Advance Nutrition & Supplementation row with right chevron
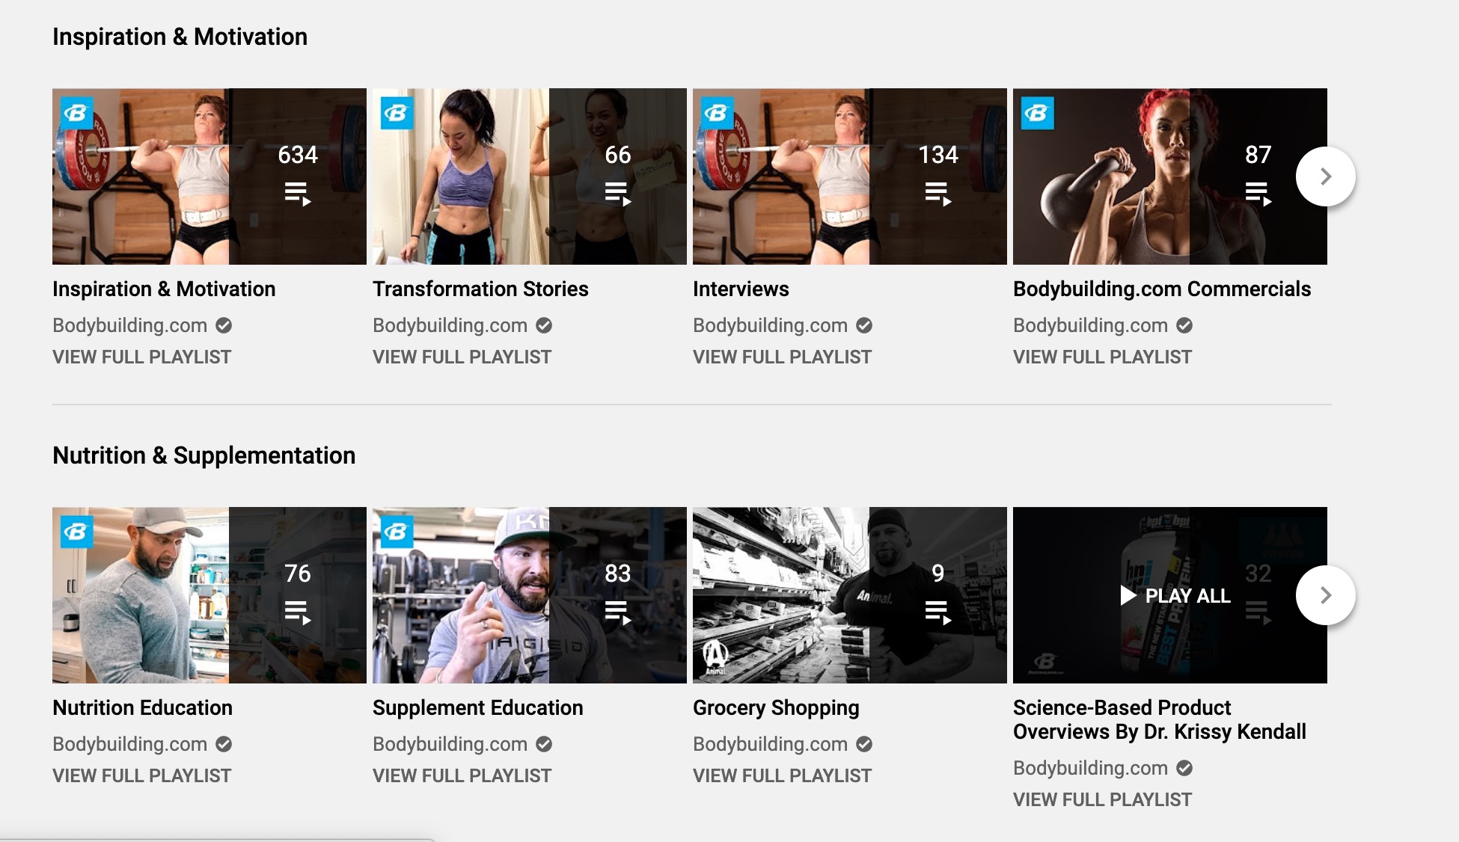 click(x=1325, y=595)
